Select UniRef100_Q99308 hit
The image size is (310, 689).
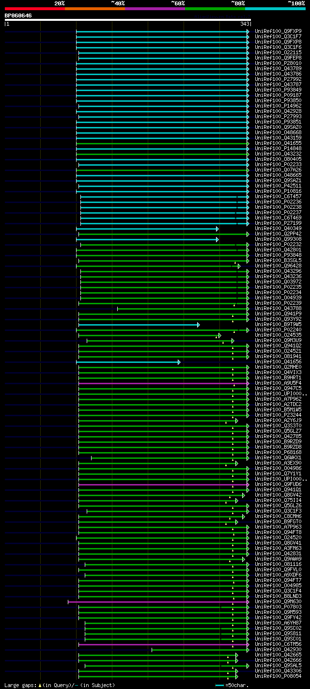278,239
